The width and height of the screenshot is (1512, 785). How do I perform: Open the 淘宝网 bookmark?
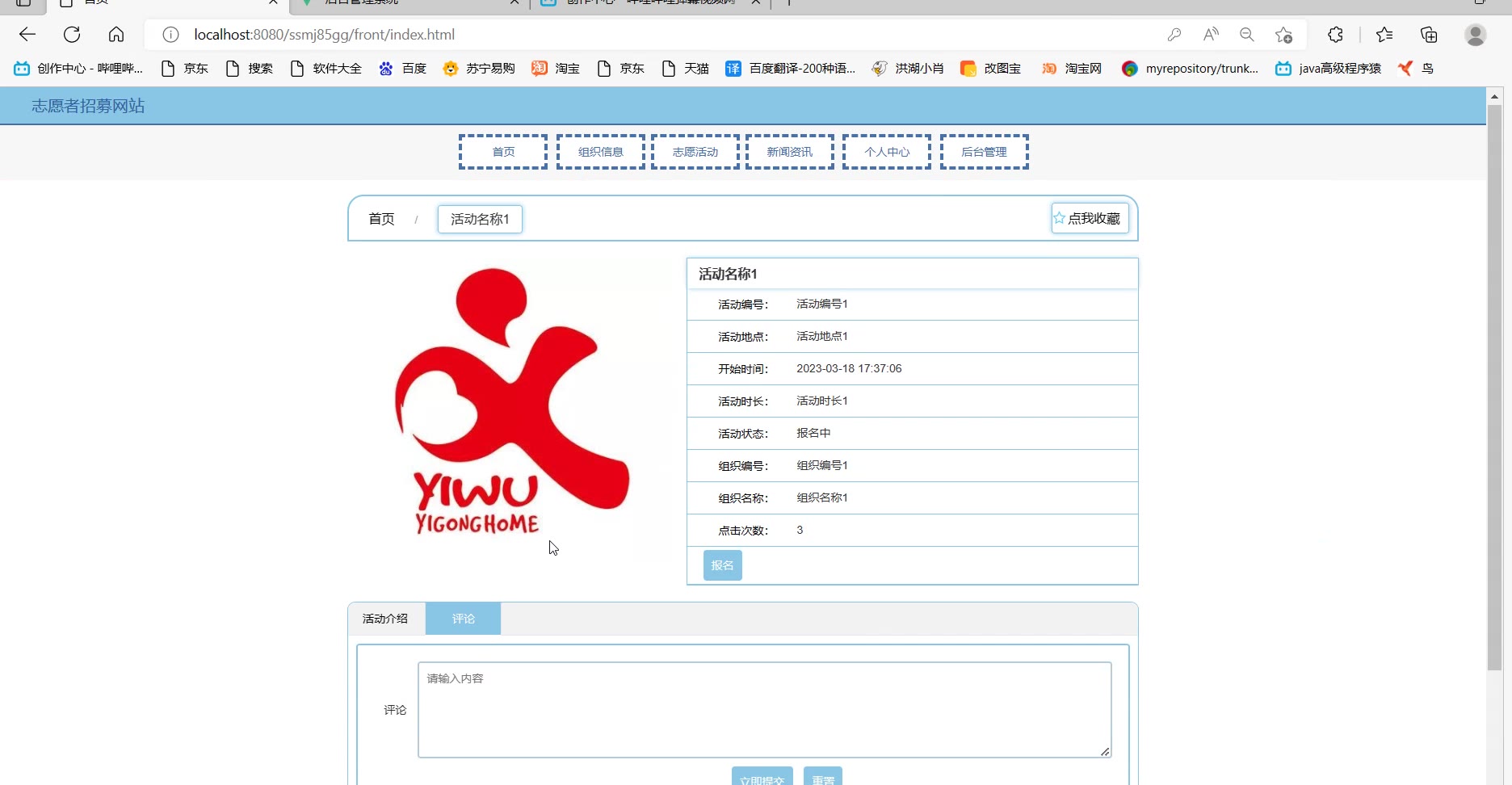click(1071, 69)
